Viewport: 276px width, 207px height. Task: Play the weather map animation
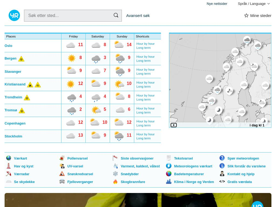[x=174, y=125]
